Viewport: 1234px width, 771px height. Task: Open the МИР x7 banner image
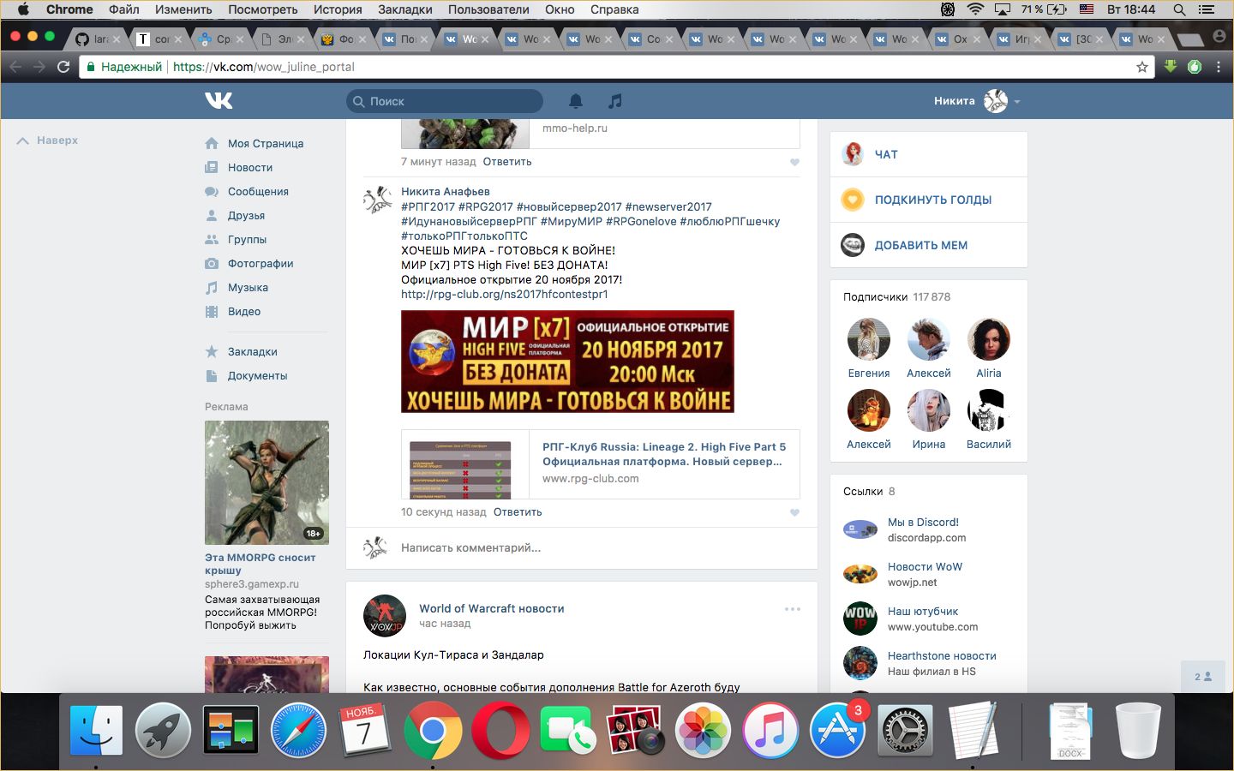567,362
